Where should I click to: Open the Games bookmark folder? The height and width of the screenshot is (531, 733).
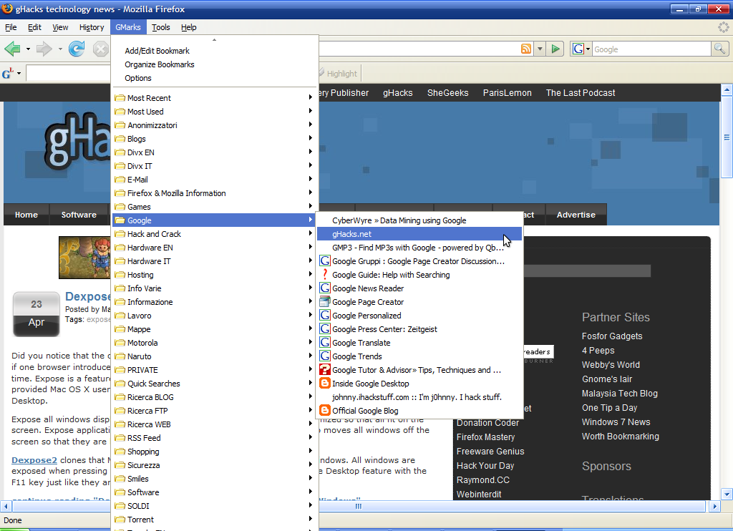pos(215,207)
